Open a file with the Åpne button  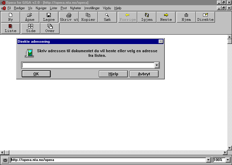pos(30,17)
